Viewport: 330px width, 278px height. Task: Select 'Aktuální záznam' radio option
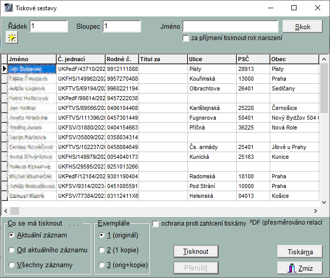(12, 235)
